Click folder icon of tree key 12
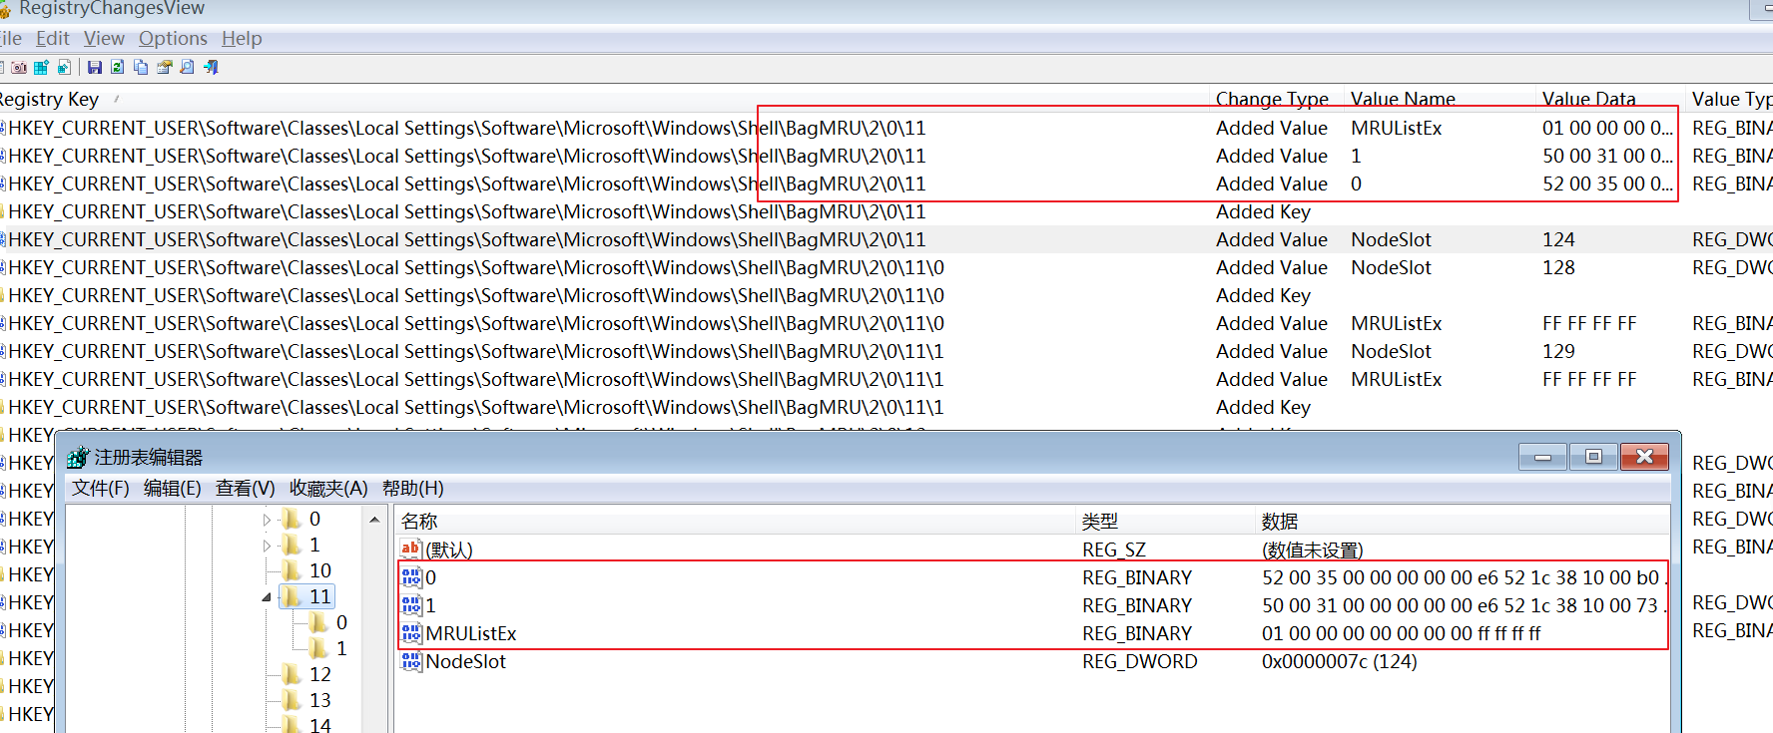Image resolution: width=1773 pixels, height=733 pixels. (x=292, y=674)
